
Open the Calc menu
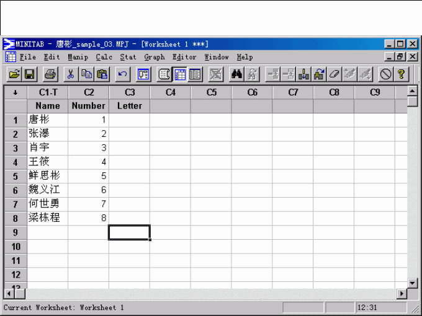[104, 57]
